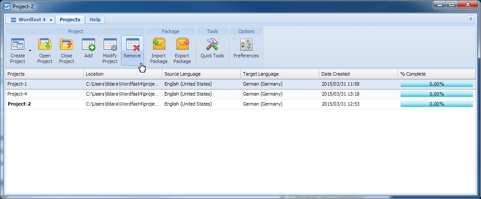
Task: Click the Add project icon
Action: point(88,44)
